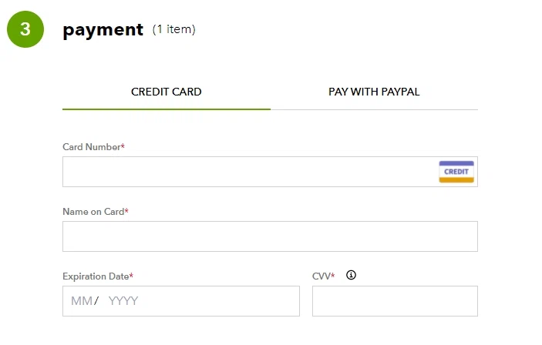Click the Card Number label
Image resolution: width=542 pixels, height=345 pixels.
[x=91, y=147]
